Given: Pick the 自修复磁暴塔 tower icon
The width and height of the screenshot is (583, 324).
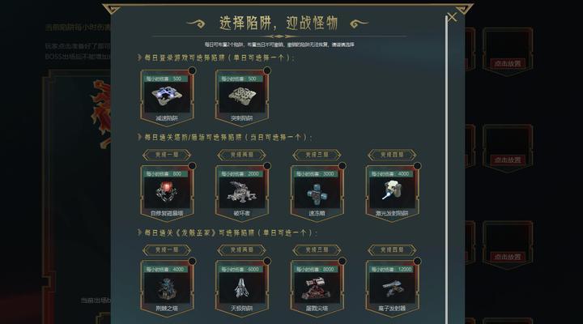Looking at the screenshot, I should tap(167, 192).
